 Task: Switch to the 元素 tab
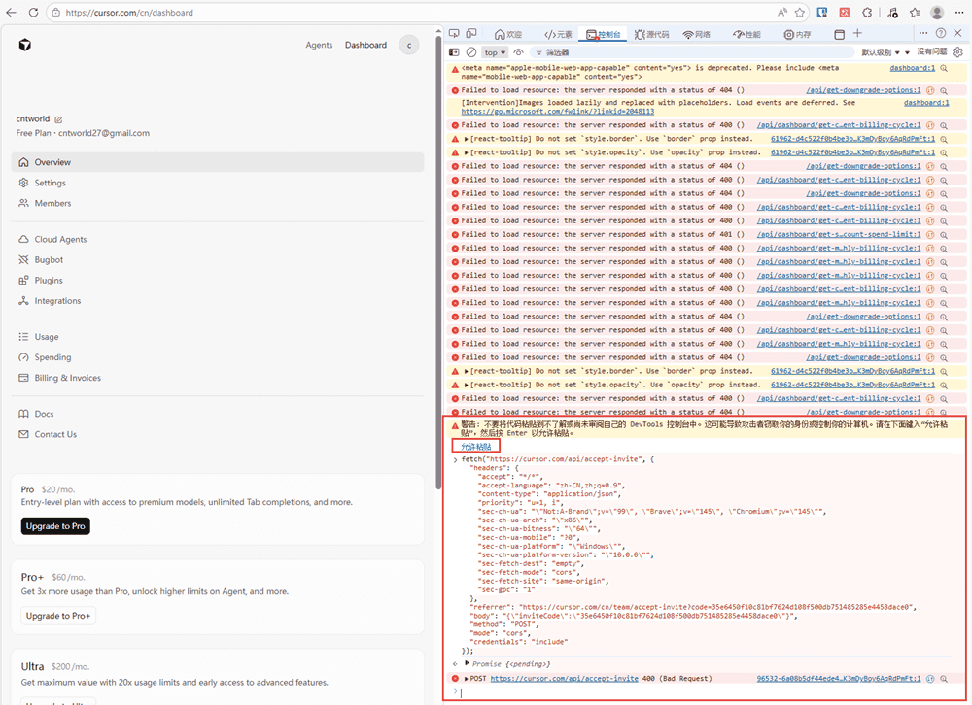[558, 34]
